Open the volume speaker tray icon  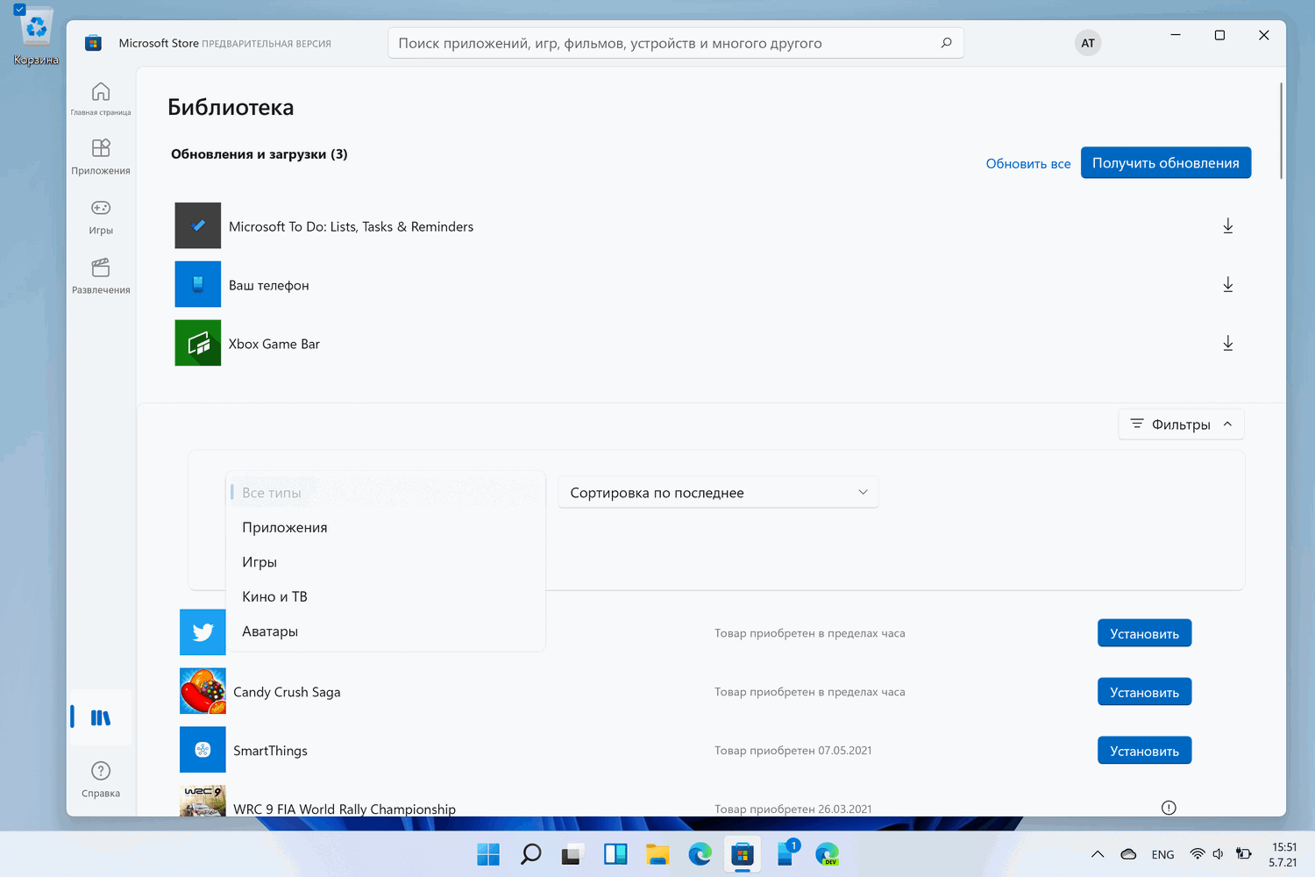click(x=1218, y=854)
